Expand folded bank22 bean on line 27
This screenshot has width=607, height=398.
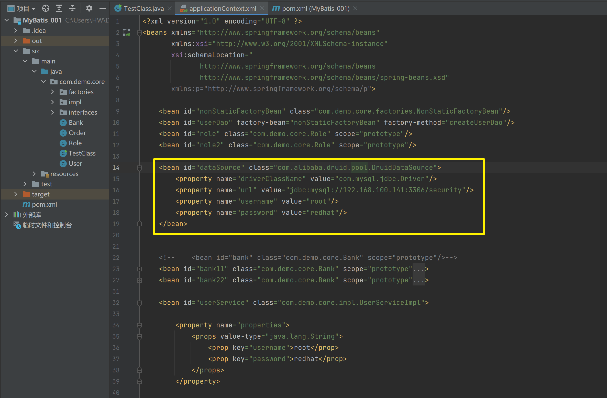pos(139,280)
